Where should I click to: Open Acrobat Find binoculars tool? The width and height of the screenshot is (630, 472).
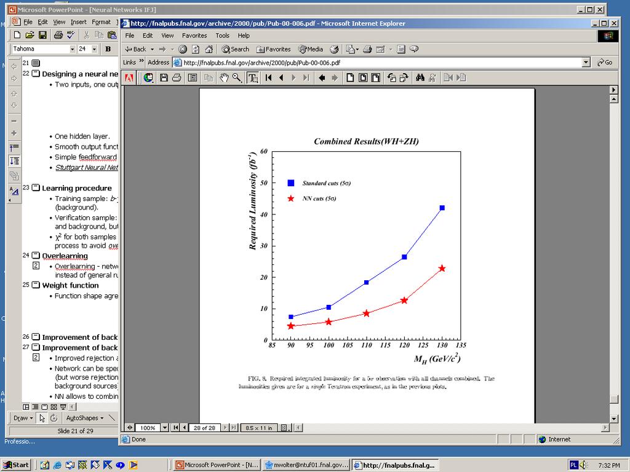[420, 78]
